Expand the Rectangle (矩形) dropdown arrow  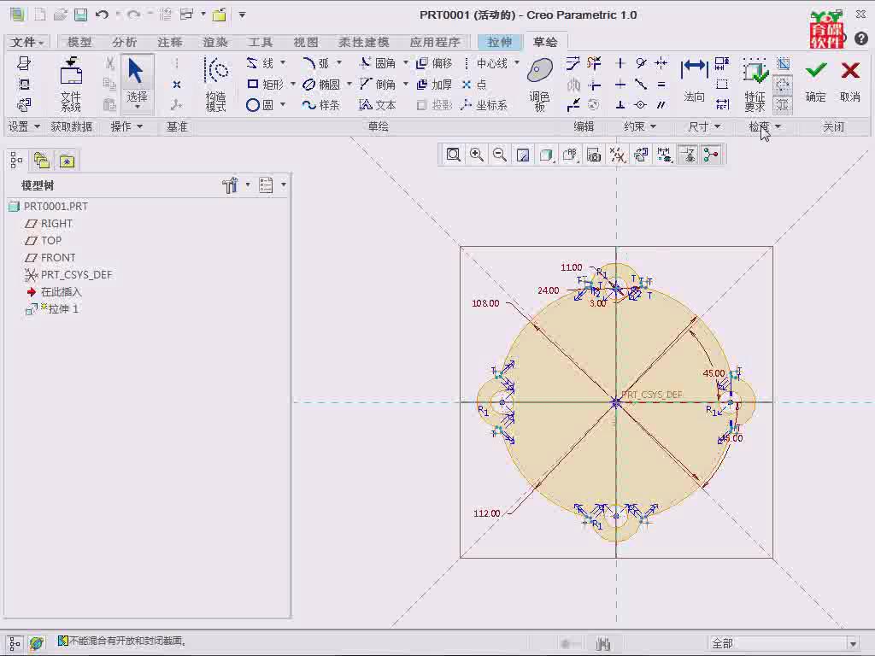click(292, 84)
